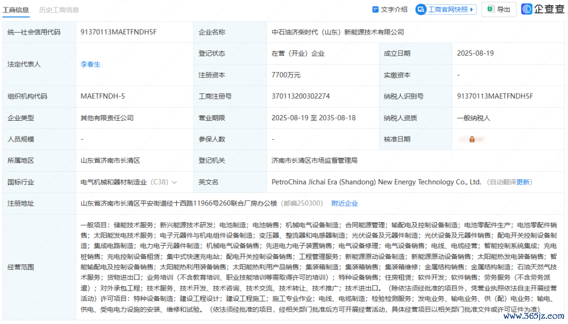Click the 参保人数 label cell
Screen dimensions: 568x324
click(230, 139)
